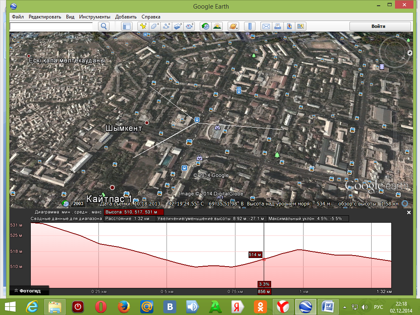This screenshot has height=315, width=420.
Task: Open the Файл menu
Action: point(18,16)
